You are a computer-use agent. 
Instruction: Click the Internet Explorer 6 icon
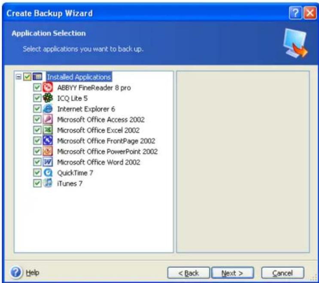click(x=48, y=108)
